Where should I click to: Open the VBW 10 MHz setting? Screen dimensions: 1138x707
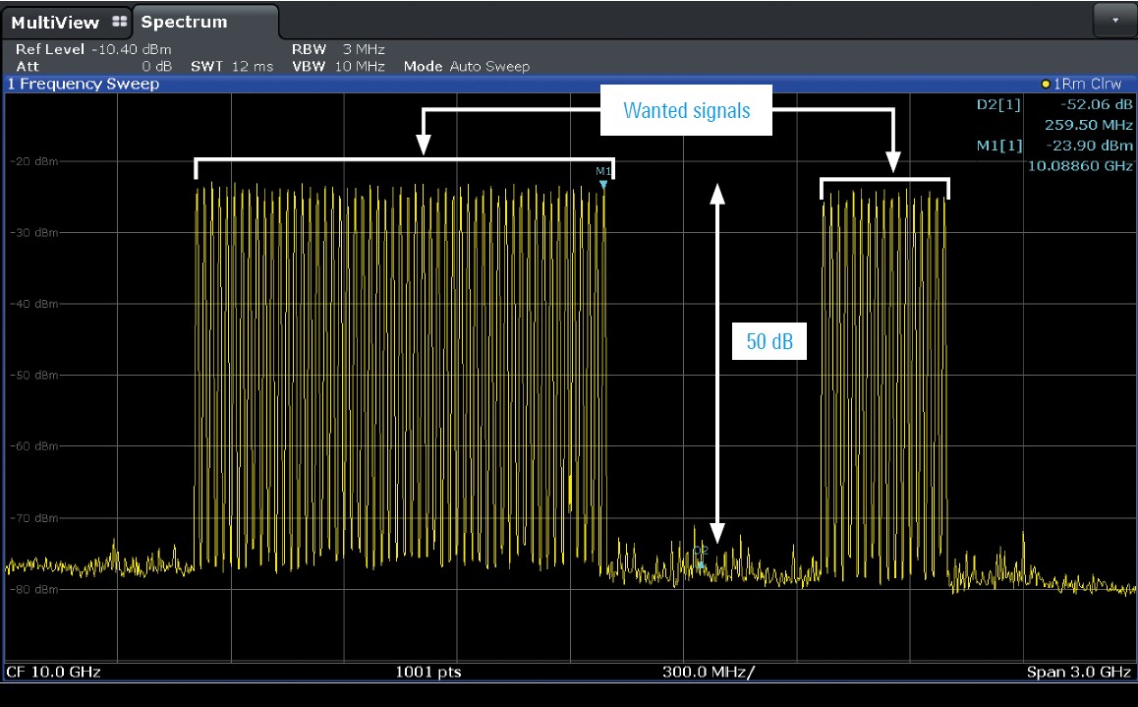click(337, 67)
